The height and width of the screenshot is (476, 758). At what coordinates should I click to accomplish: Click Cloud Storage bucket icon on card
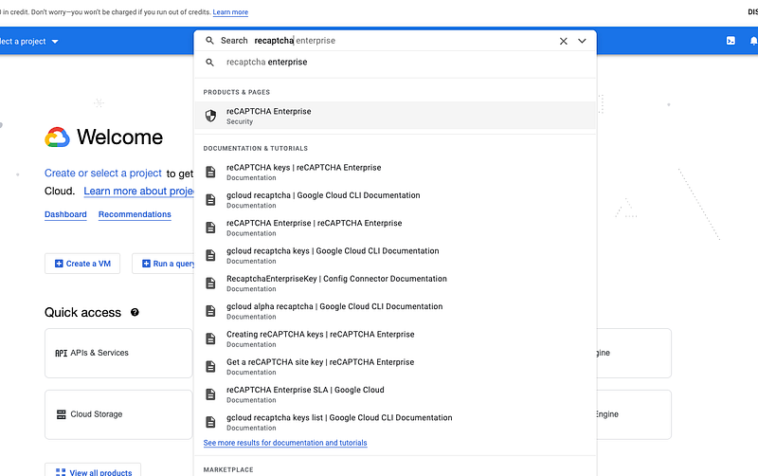(61, 414)
